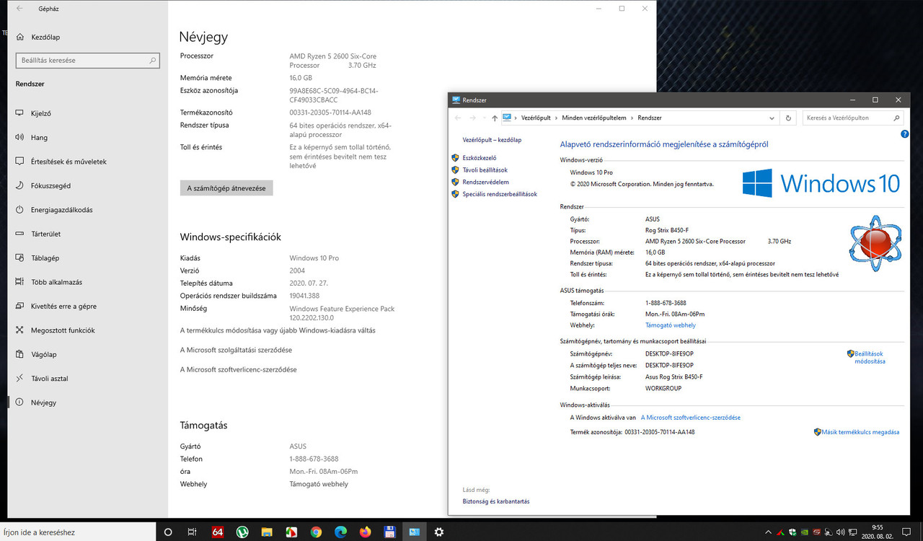Click the Beállítás keresése search field

point(87,61)
